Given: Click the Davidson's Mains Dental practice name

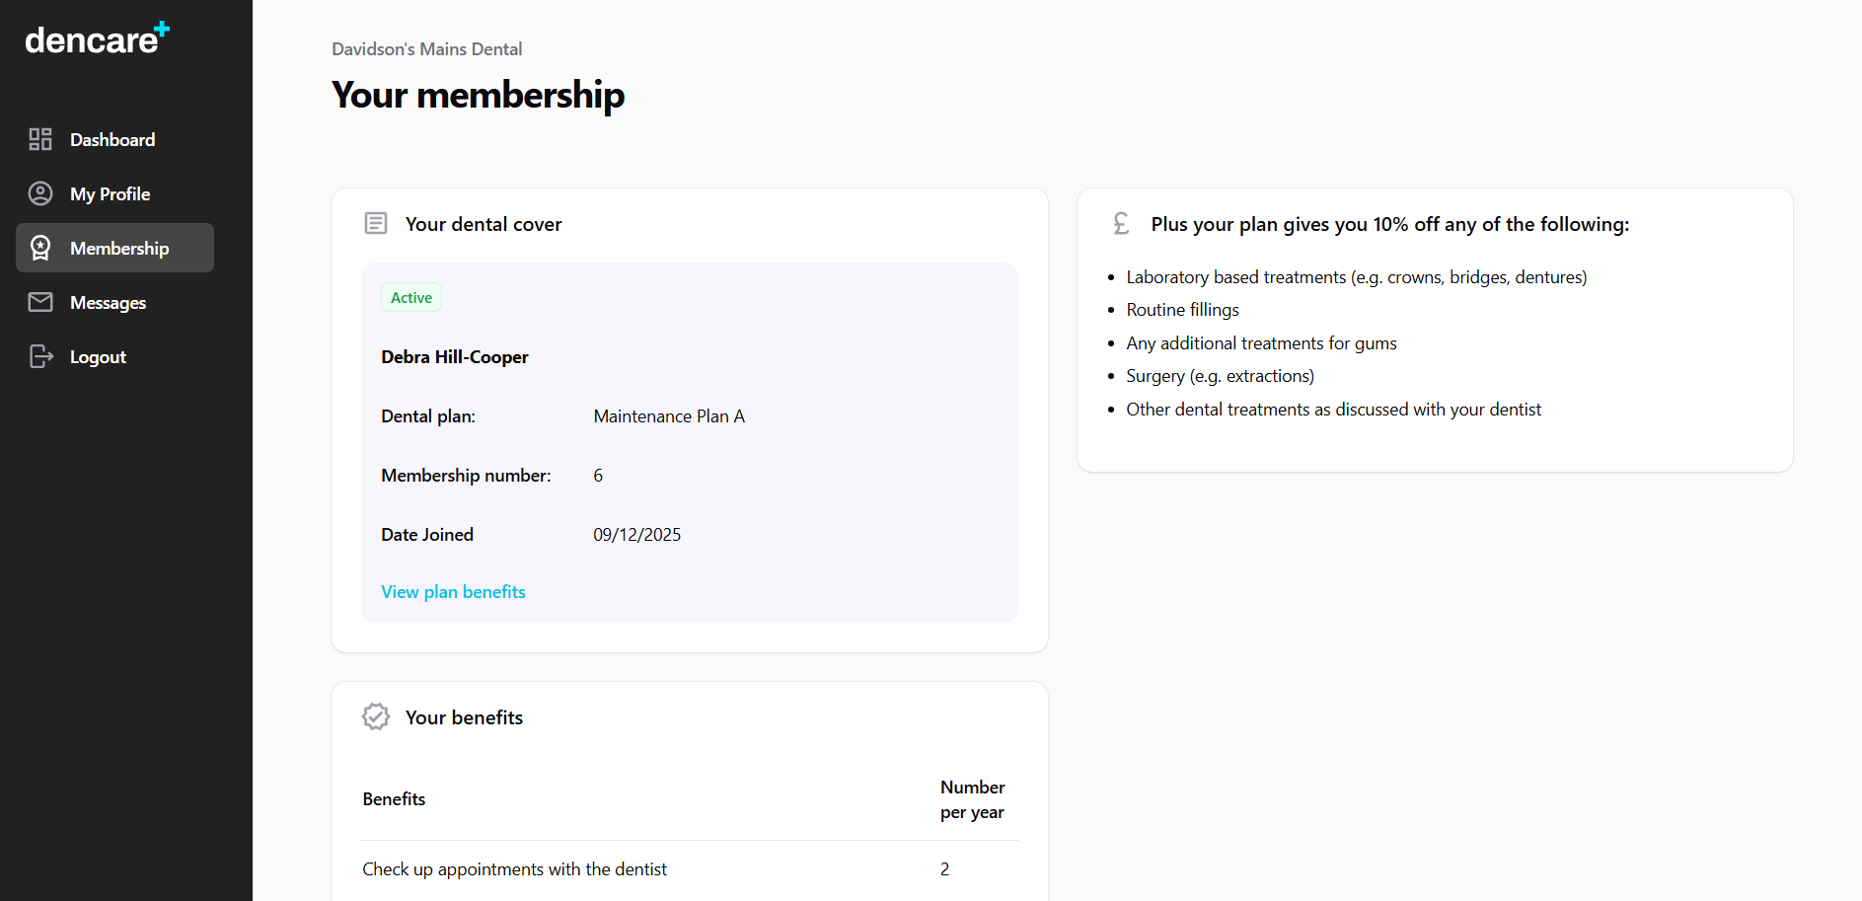Looking at the screenshot, I should click(x=426, y=49).
